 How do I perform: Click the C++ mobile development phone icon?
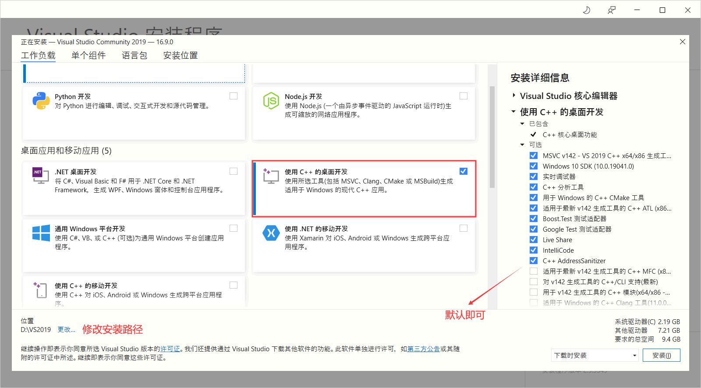coord(40,290)
